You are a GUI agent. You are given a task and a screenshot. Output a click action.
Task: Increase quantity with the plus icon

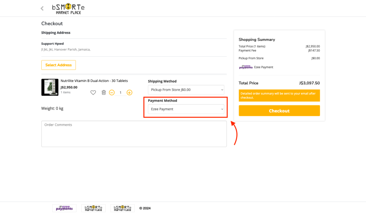[129, 93]
